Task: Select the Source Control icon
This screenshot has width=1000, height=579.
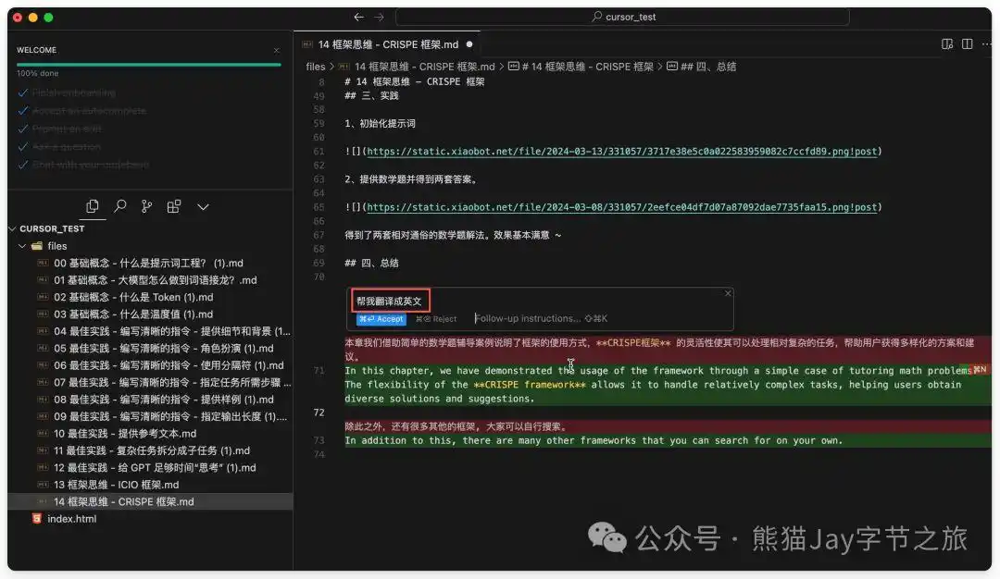Action: point(146,206)
